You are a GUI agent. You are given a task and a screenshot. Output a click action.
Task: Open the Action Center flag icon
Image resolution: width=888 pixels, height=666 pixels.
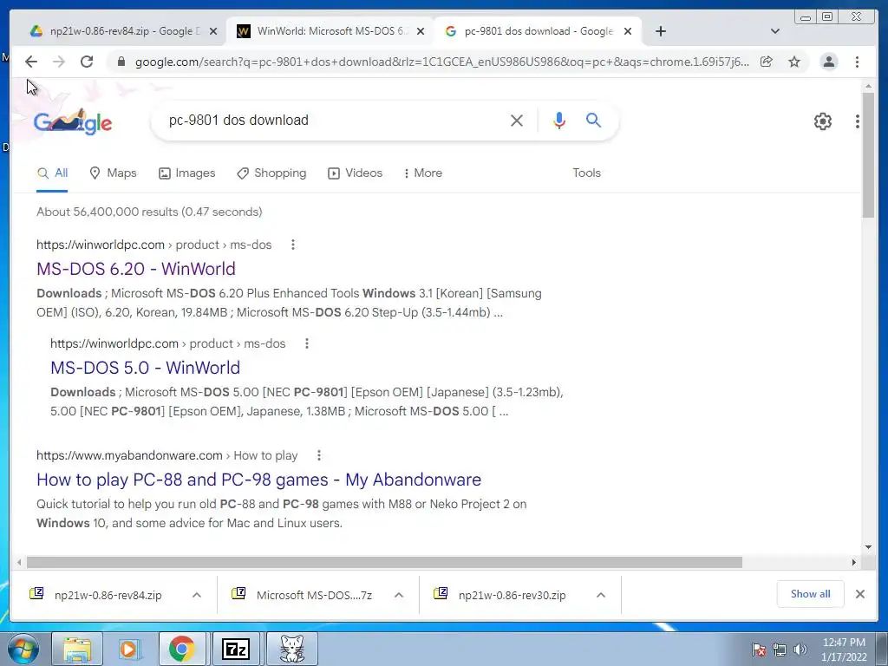pos(759,650)
